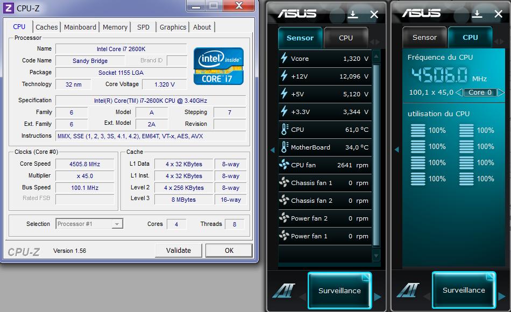
Task: Click right arrow beside left Surveillance button
Action: tap(378, 297)
